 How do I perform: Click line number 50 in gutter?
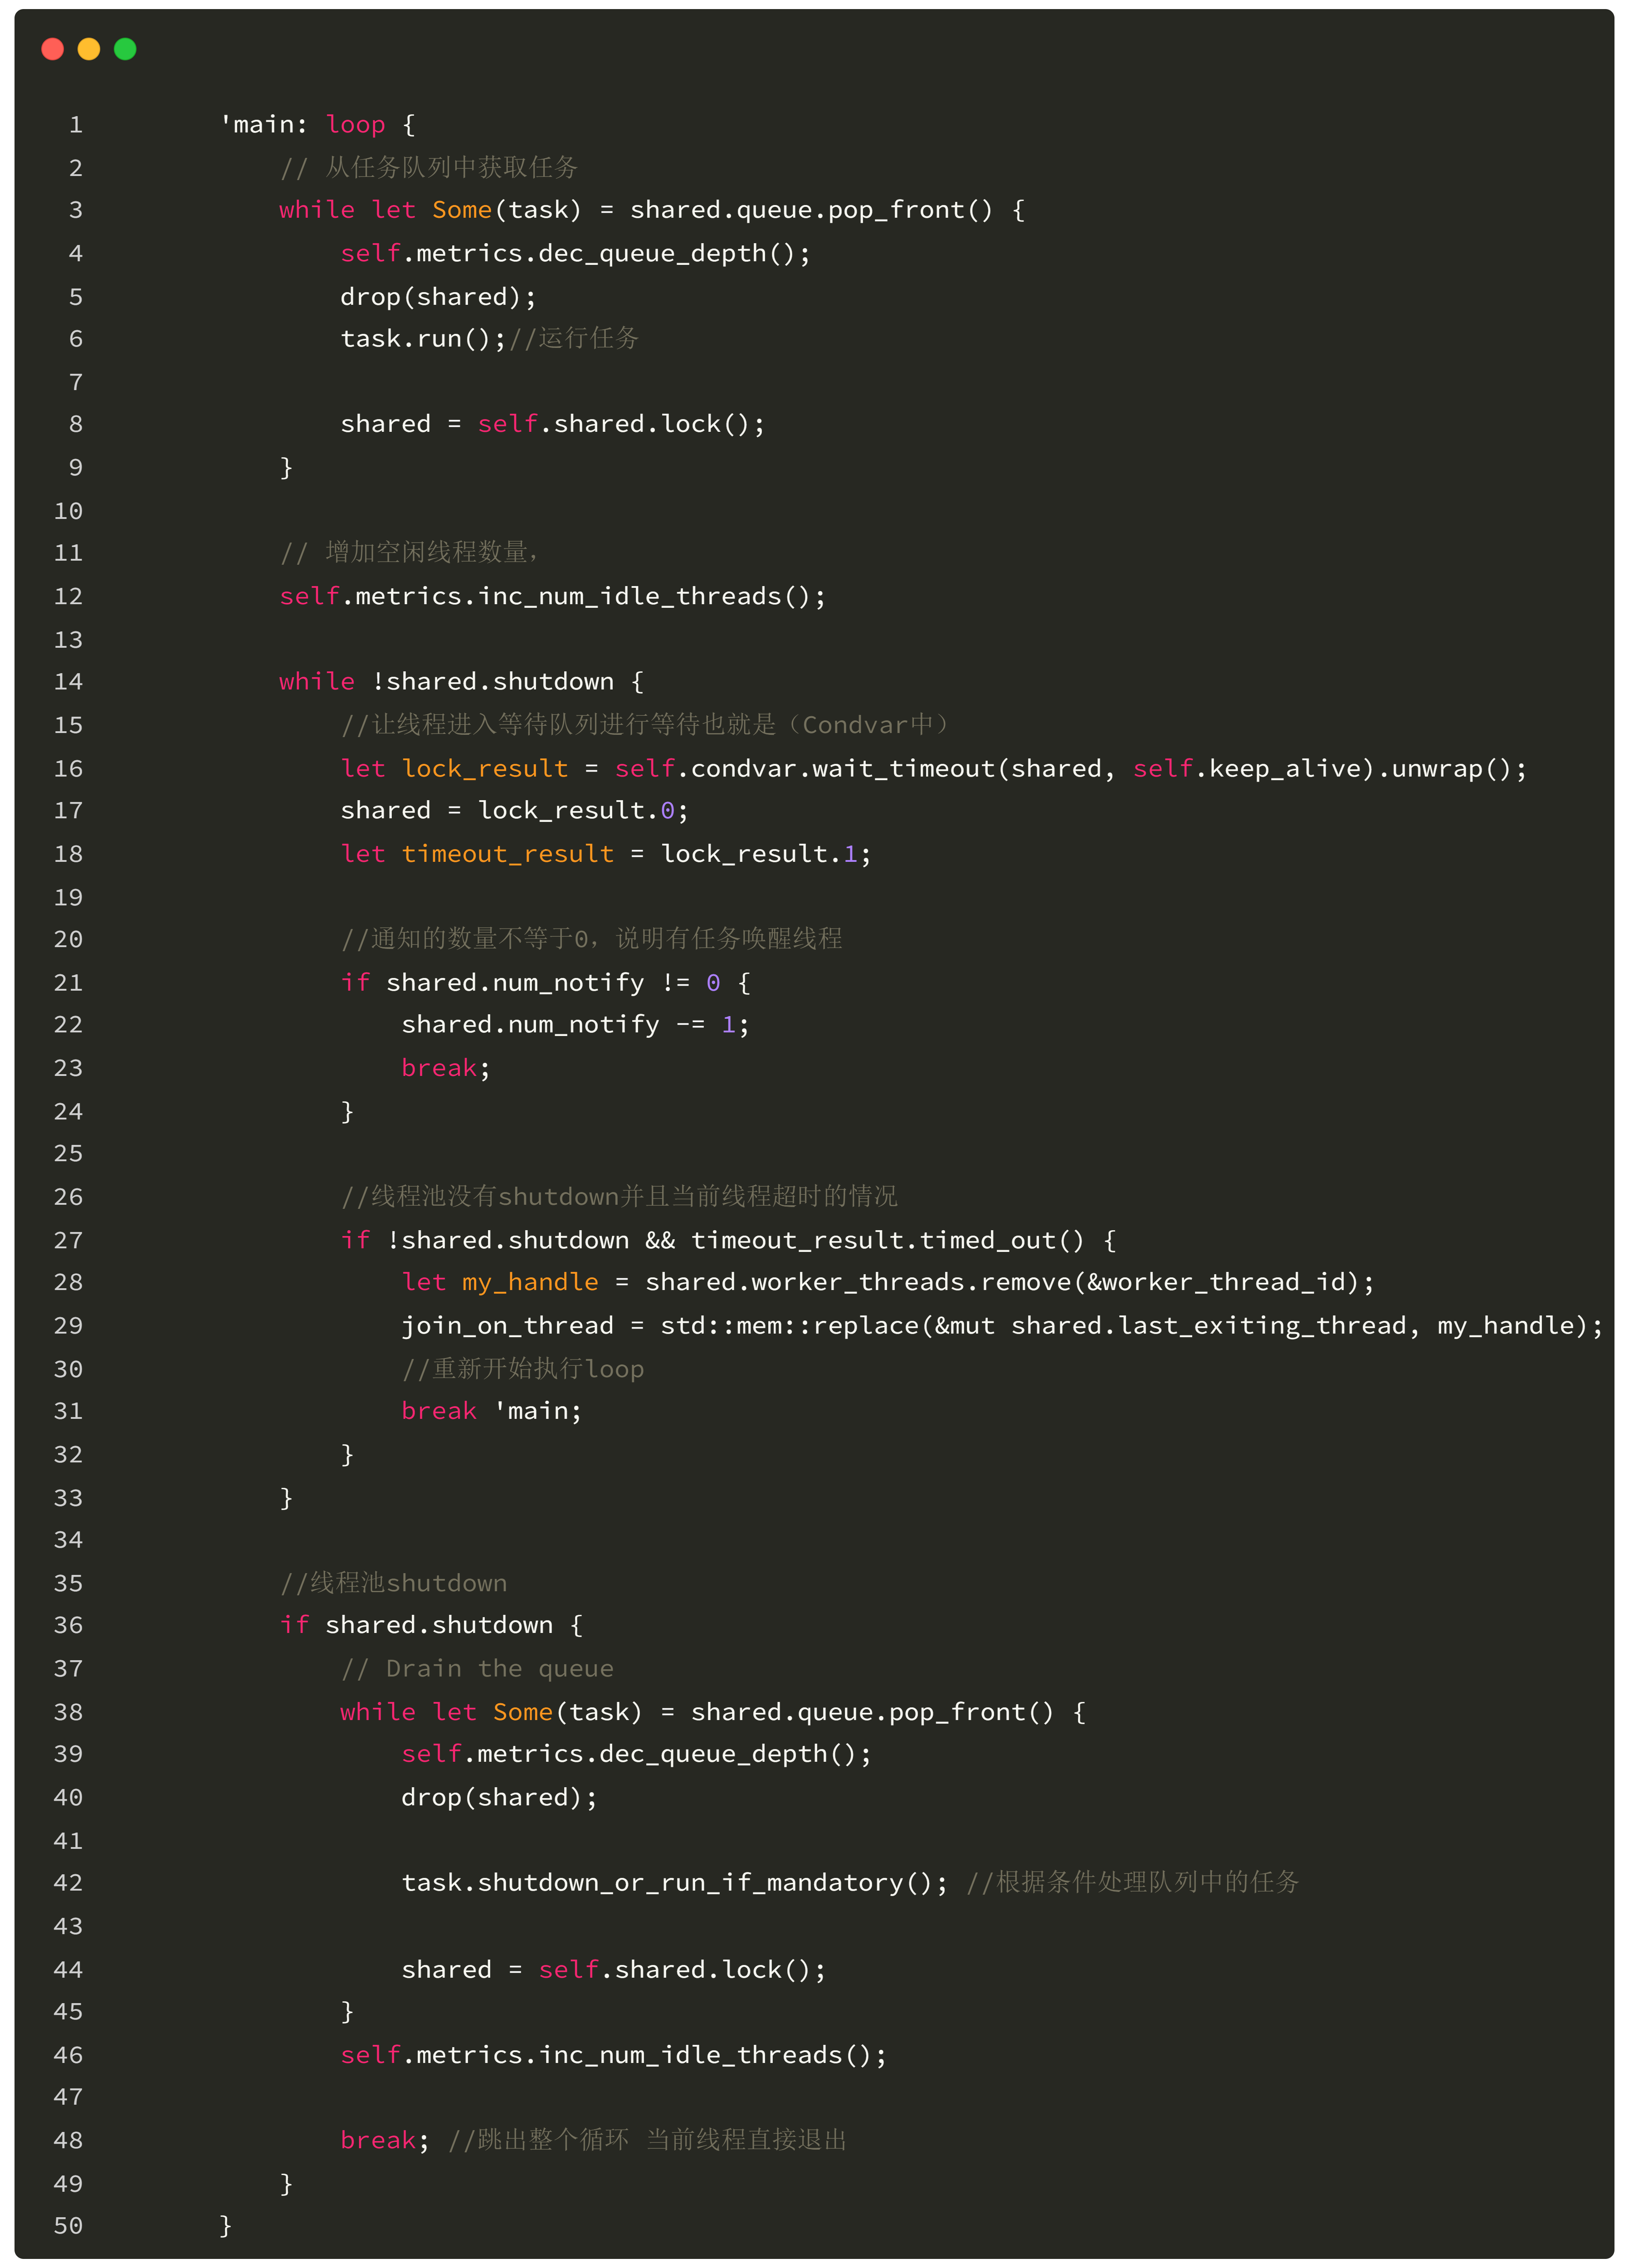(x=68, y=2226)
